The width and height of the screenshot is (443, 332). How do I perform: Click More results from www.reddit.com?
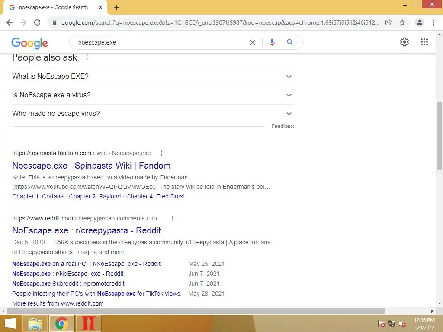58,303
